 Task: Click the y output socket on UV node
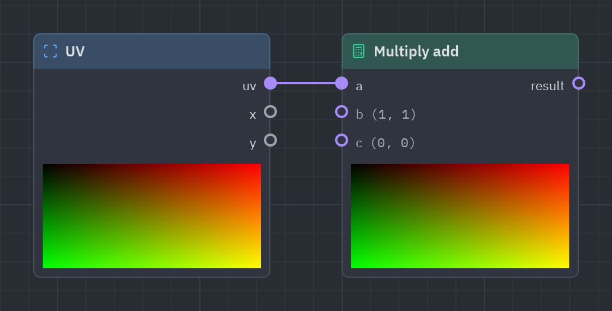point(270,140)
